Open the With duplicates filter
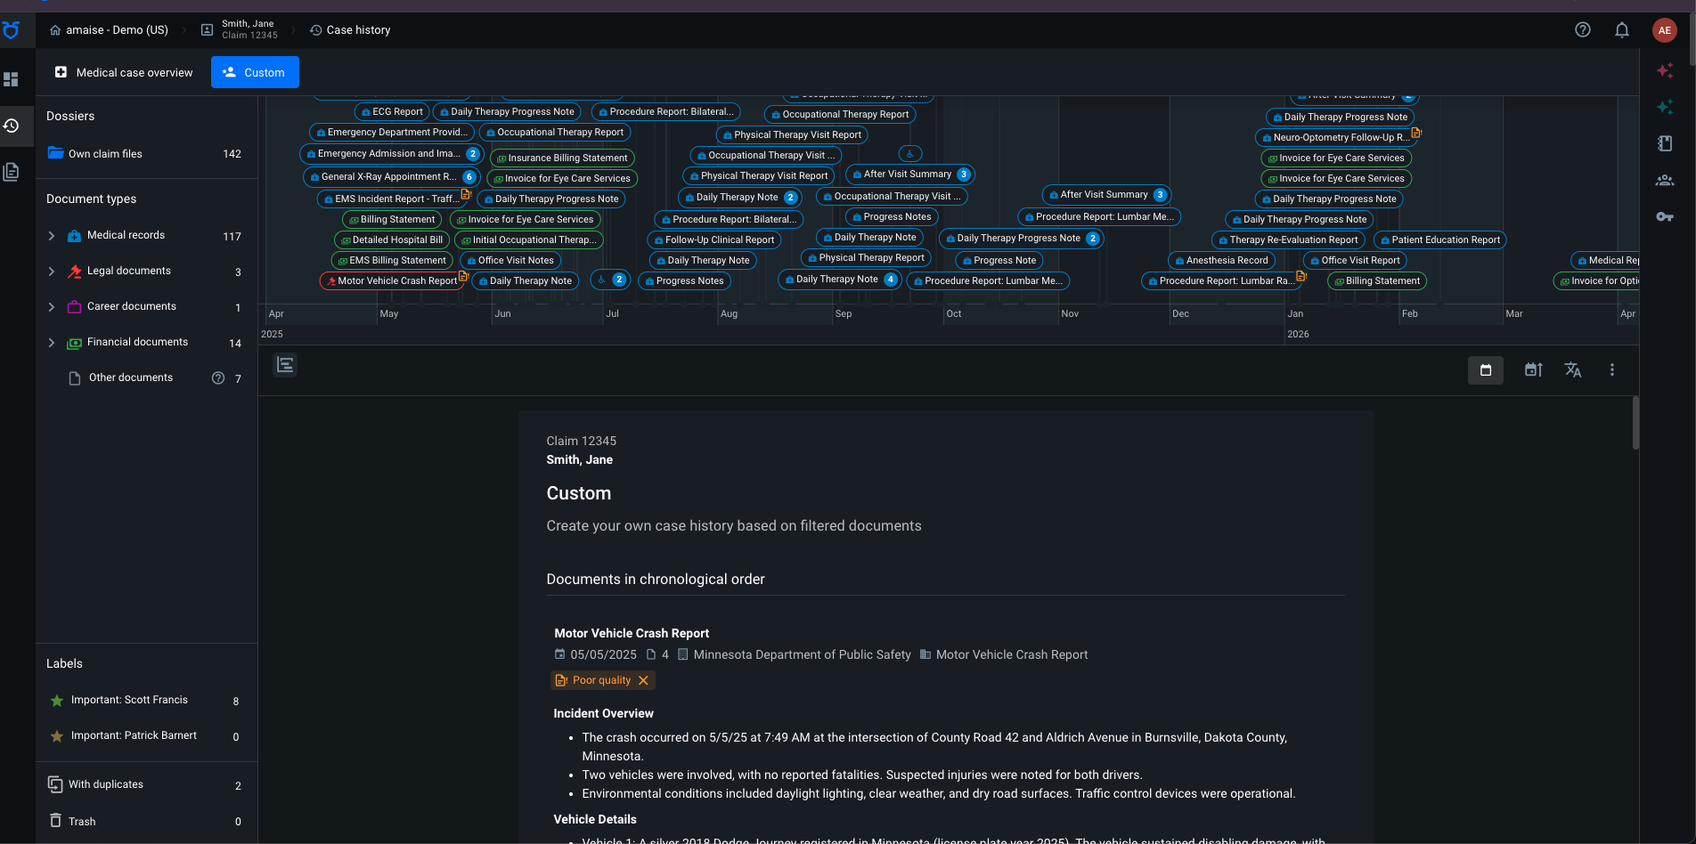The height and width of the screenshot is (844, 1696). (146, 784)
